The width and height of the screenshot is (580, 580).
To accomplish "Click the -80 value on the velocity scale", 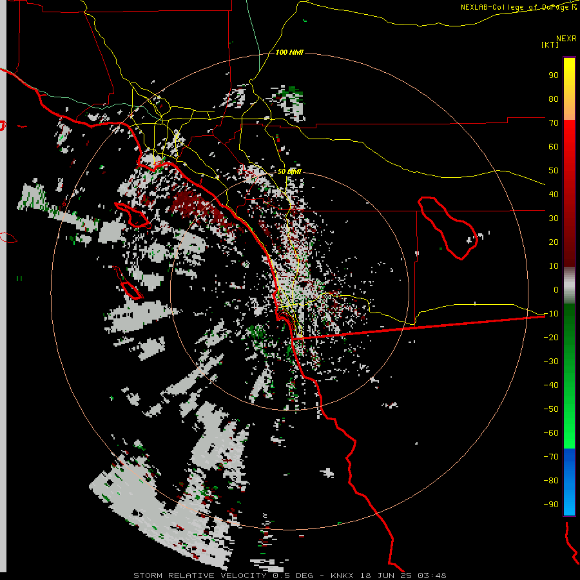I will click(x=551, y=481).
